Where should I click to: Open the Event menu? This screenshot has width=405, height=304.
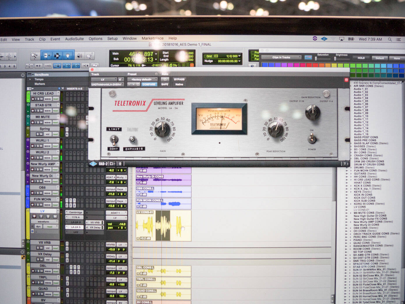pyautogui.click(x=55, y=39)
